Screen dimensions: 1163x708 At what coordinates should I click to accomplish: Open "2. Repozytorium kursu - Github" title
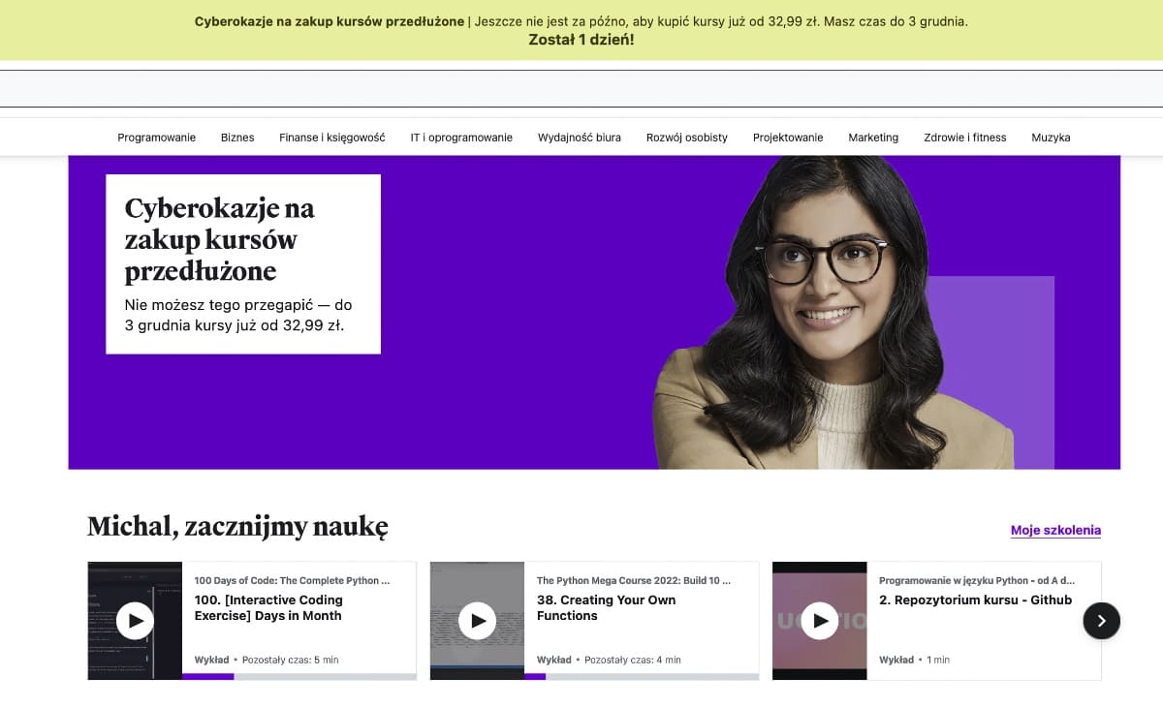pos(975,600)
